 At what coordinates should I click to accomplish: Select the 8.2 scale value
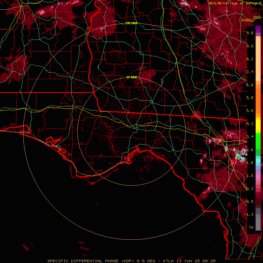click(250, 59)
